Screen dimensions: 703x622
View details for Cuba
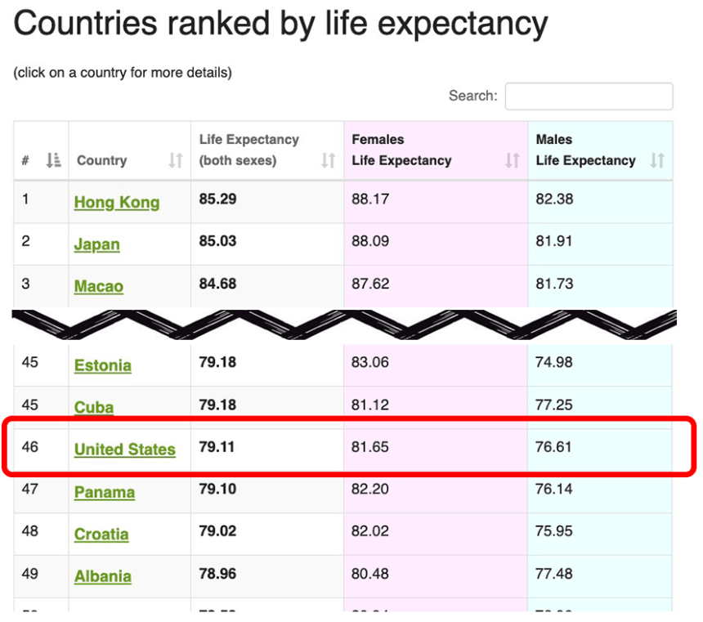pyautogui.click(x=92, y=407)
